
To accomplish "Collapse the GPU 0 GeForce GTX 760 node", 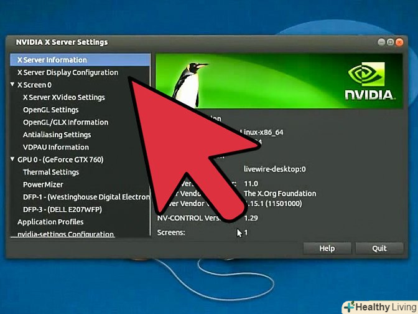I will 12,159.
